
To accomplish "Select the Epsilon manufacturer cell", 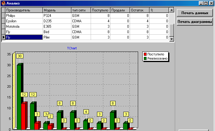I will [24, 21].
